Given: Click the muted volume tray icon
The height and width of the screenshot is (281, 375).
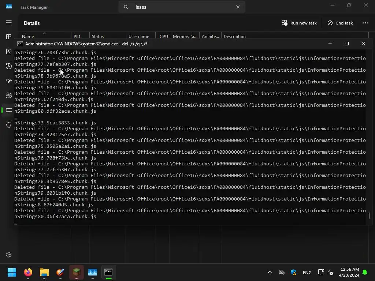Looking at the screenshot, I should [331, 272].
